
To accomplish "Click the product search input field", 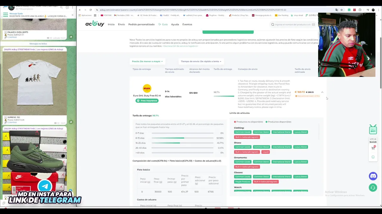I will [293, 24].
